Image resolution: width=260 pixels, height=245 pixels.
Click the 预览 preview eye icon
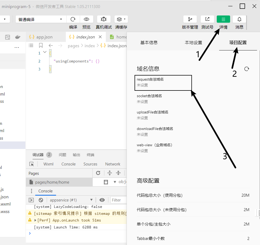[86, 19]
